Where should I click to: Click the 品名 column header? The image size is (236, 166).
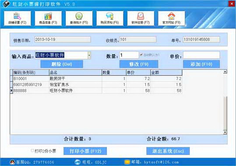(75, 73)
